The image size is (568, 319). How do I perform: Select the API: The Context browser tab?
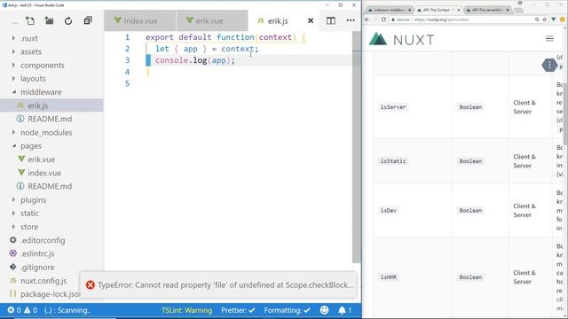438,10
